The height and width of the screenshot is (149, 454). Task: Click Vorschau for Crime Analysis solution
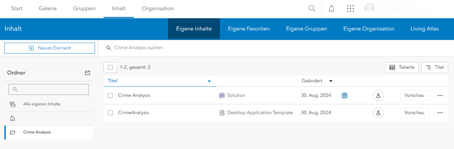tap(414, 95)
